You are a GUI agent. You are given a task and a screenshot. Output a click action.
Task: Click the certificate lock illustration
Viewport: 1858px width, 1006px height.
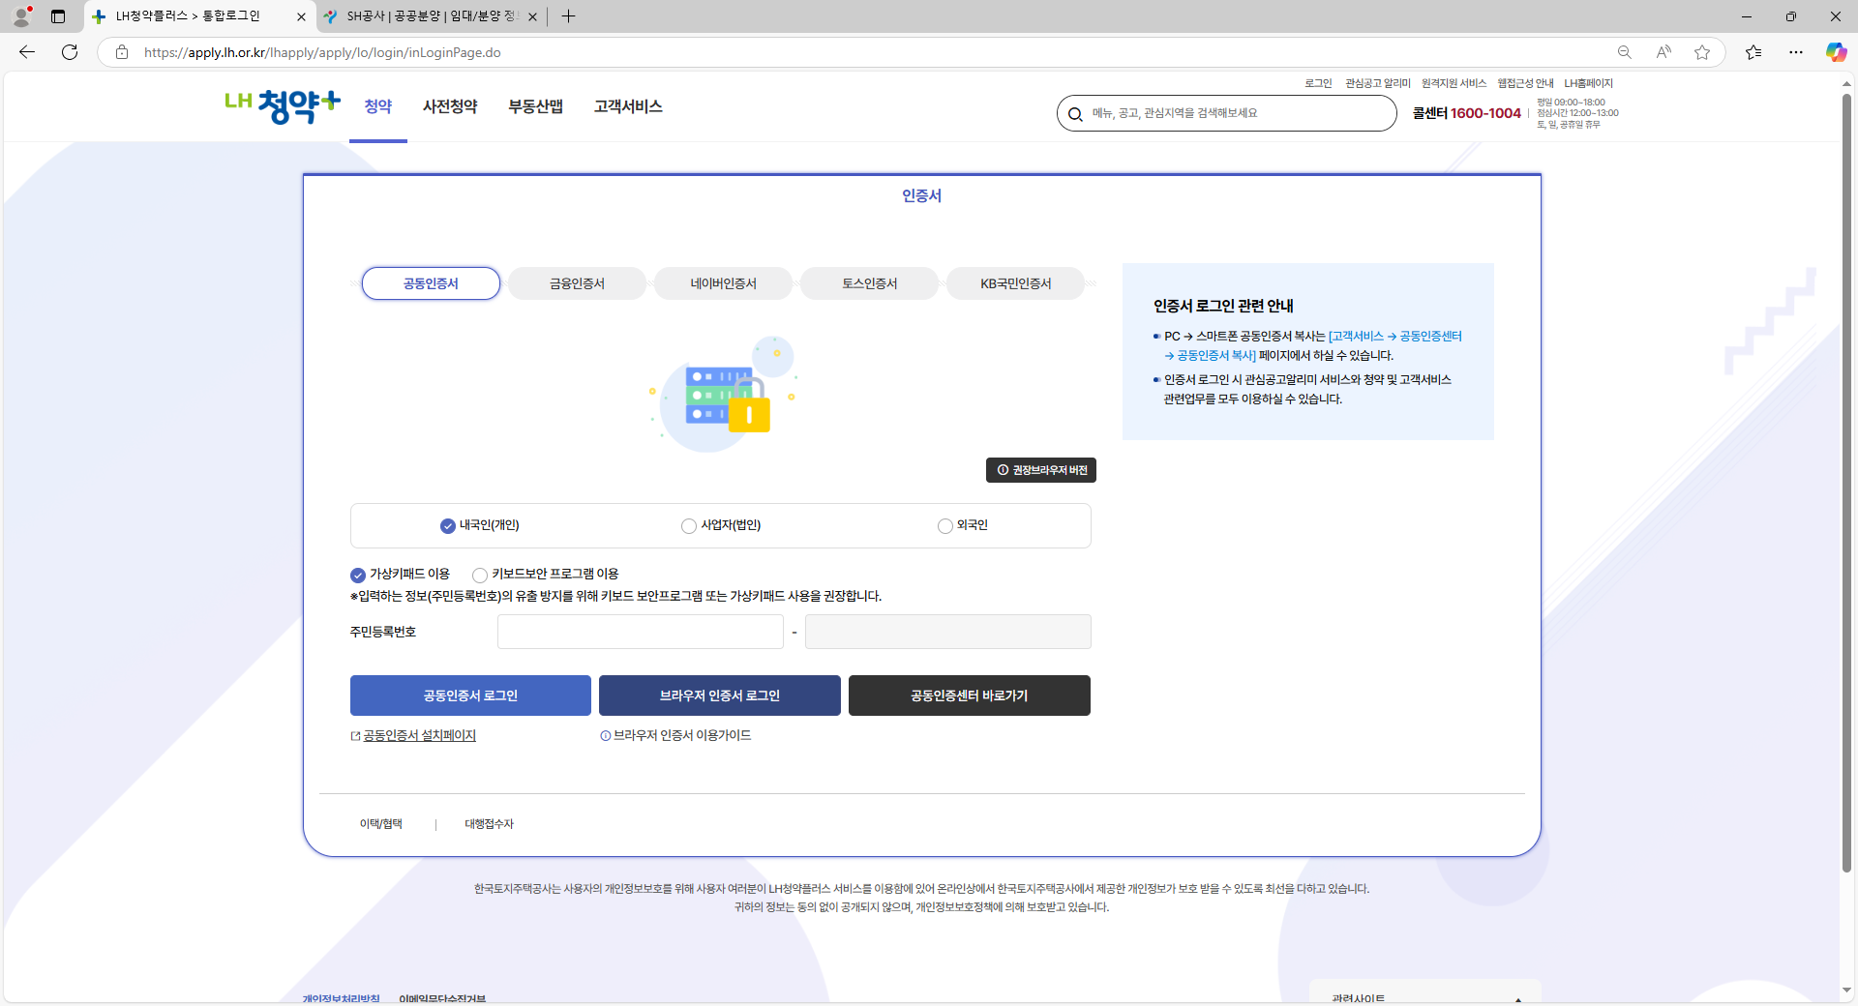(723, 394)
